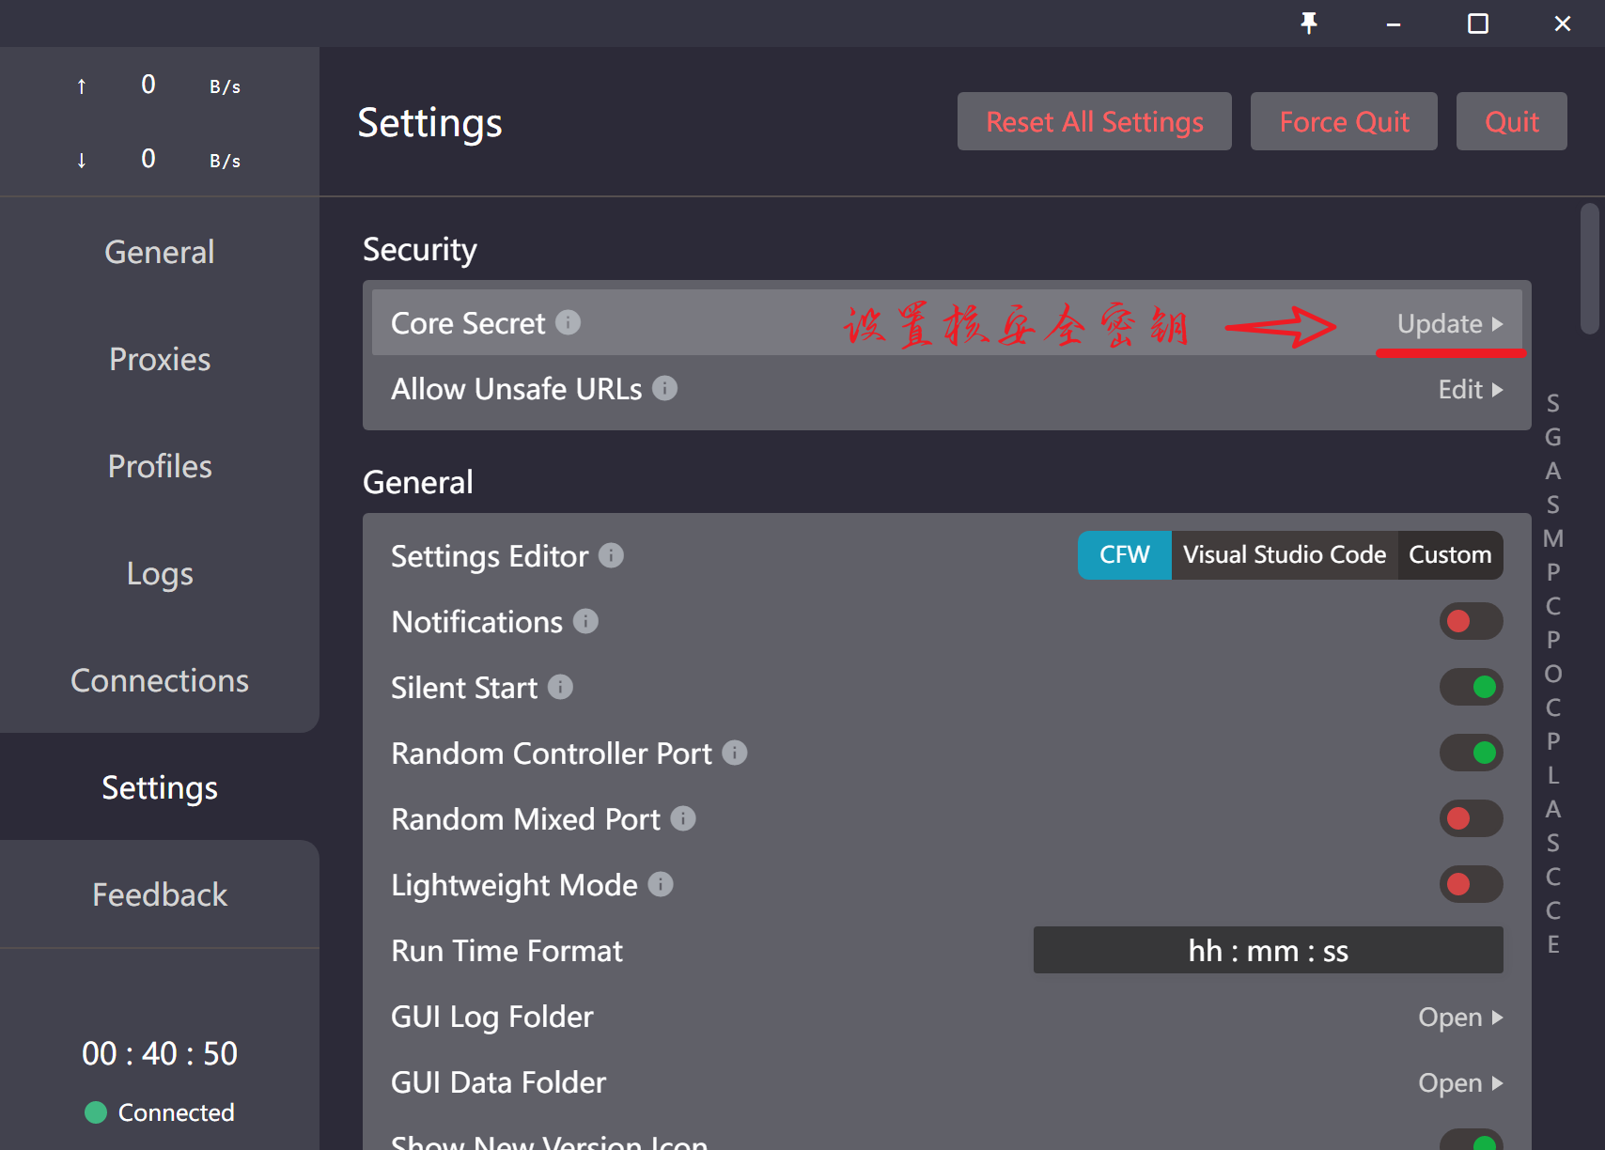Image resolution: width=1605 pixels, height=1150 pixels.
Task: Switch to the Proxies tab
Action: (x=160, y=360)
